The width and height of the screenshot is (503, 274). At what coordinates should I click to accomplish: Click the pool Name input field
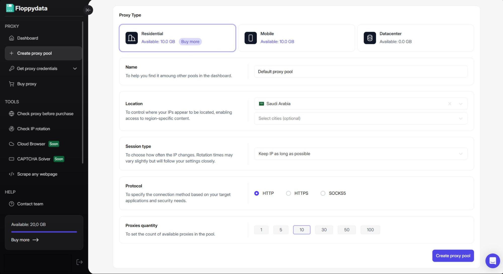click(360, 72)
